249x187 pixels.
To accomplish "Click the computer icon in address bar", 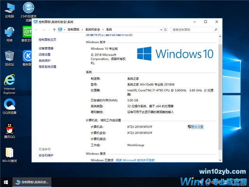I will pos(60,30).
